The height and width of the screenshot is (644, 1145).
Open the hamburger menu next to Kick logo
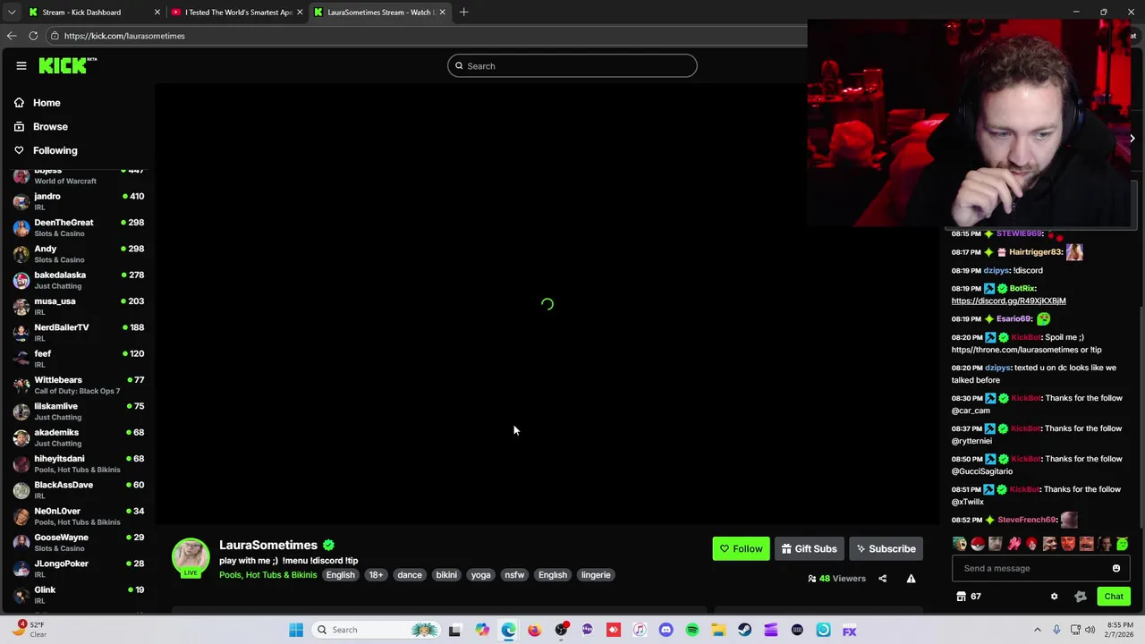click(21, 65)
